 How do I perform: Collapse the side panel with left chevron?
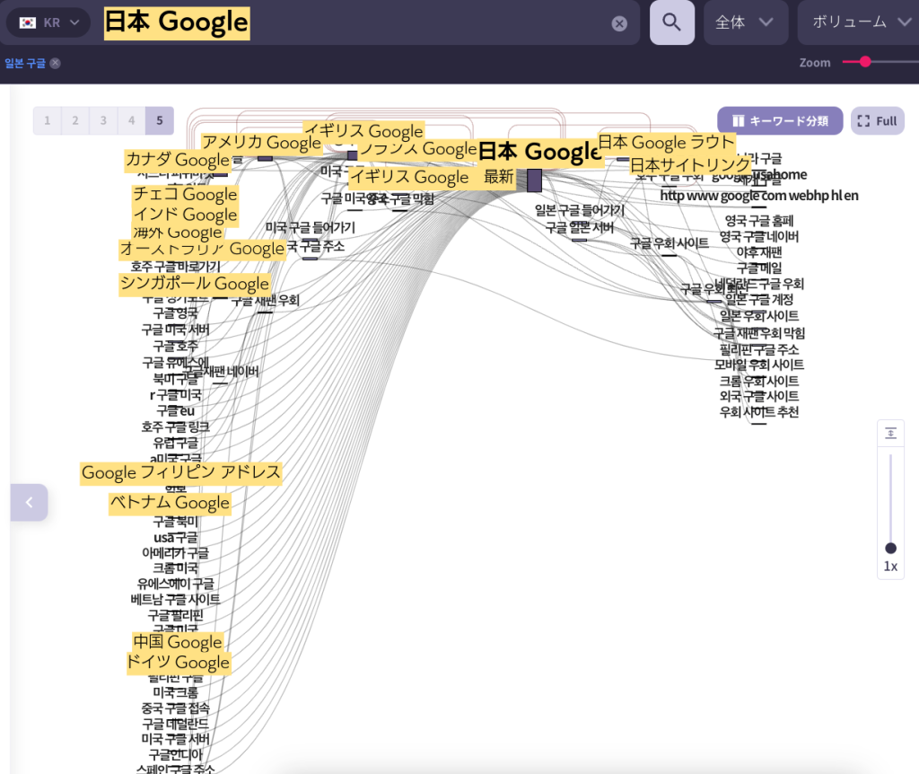click(x=29, y=503)
